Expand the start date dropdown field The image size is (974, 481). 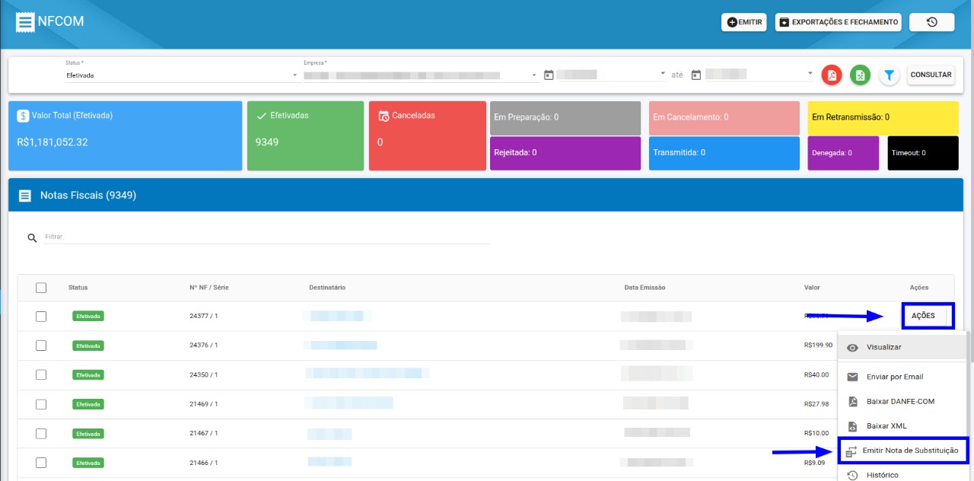click(611, 75)
